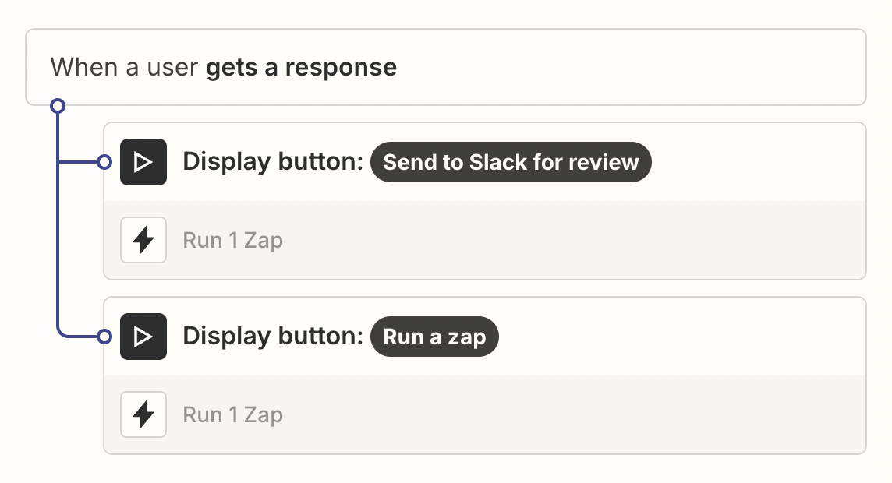892x483 pixels.
Task: Open the second Display button step's action icon
Action: point(143,337)
